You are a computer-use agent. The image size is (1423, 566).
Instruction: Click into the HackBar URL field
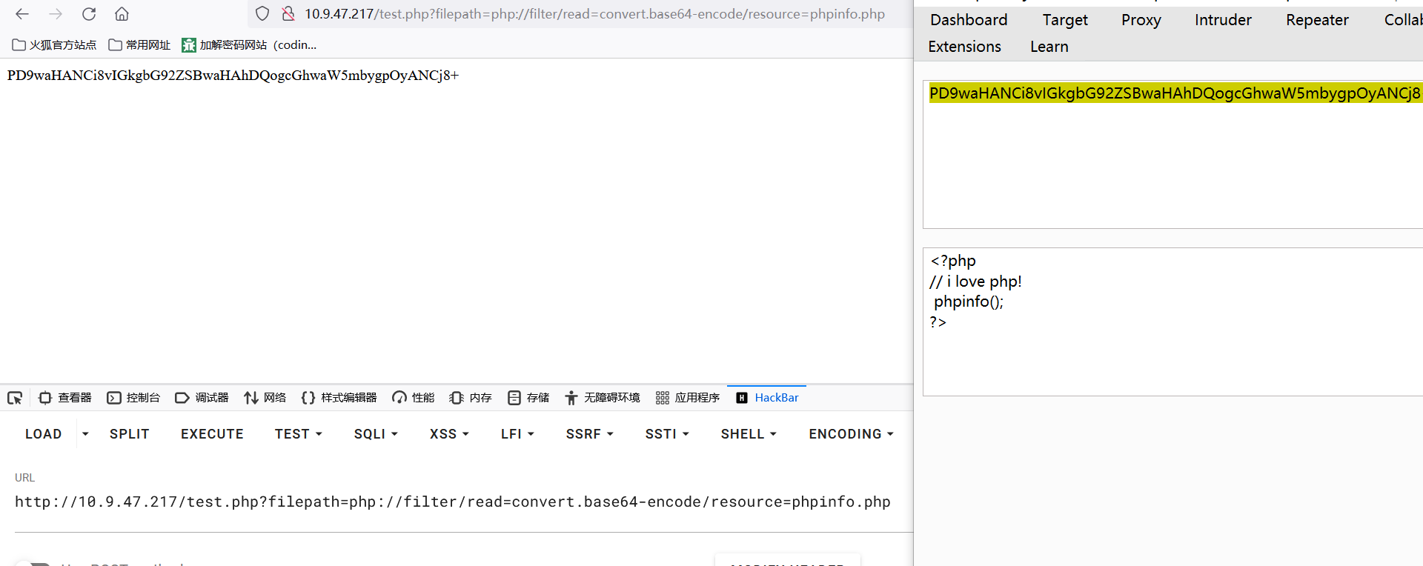point(463,502)
